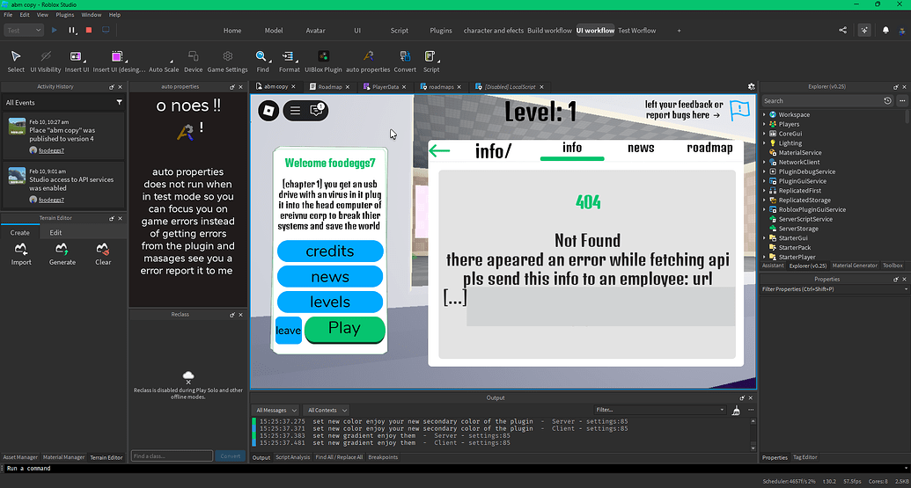Open the Window menu

click(92, 14)
